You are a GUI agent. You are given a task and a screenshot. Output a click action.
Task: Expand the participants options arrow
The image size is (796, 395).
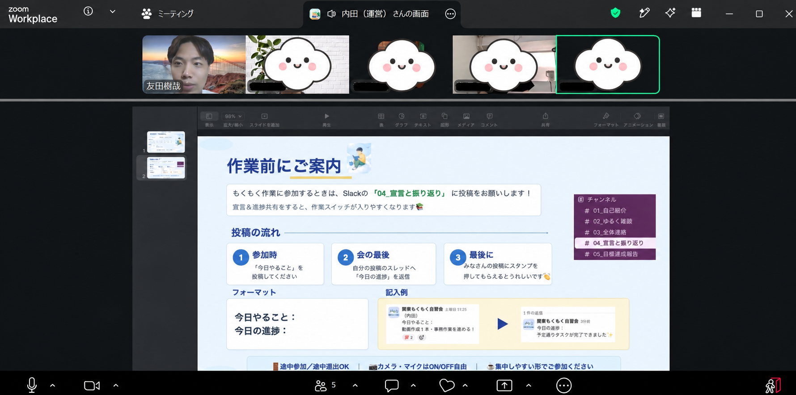(x=355, y=385)
